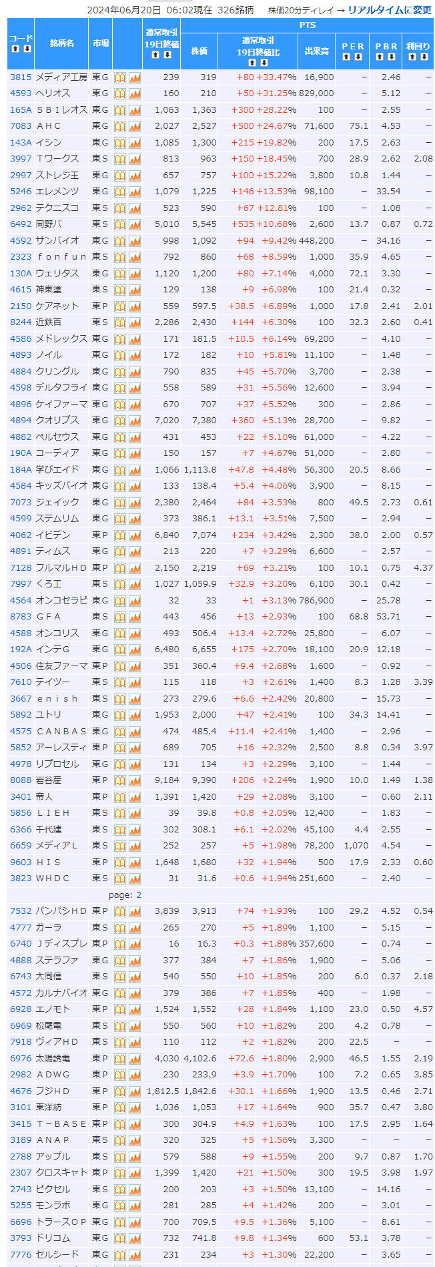Image resolution: width=435 pixels, height=1267 pixels.
Task: Open stock code 4593 link
Action: [x=21, y=93]
